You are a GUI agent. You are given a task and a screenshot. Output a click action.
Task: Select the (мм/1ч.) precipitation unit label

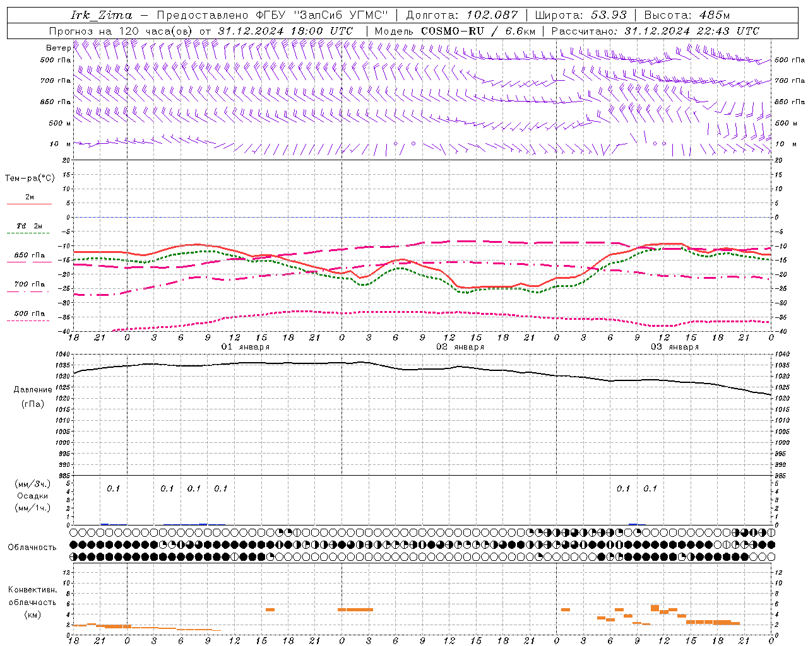click(x=33, y=508)
